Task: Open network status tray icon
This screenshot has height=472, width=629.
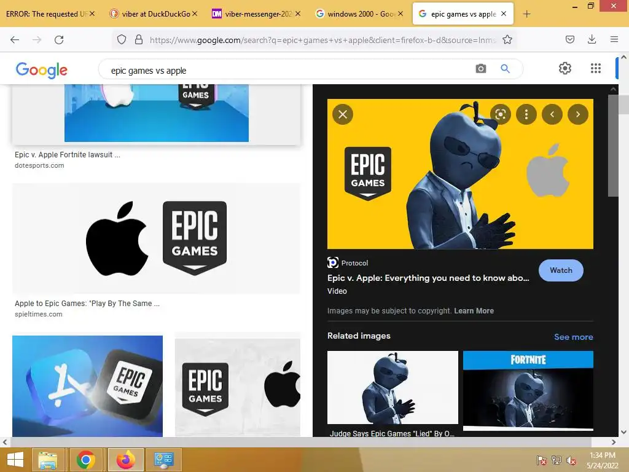Action: tap(557, 460)
